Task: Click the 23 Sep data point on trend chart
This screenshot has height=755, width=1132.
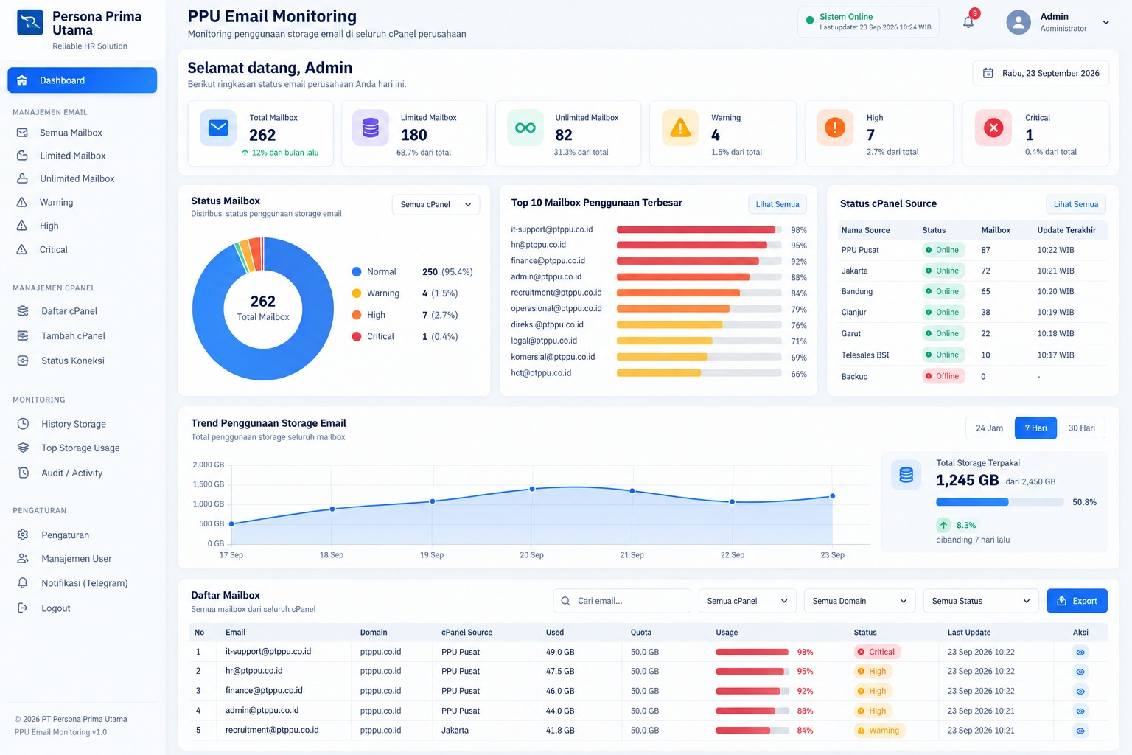Action: 833,496
